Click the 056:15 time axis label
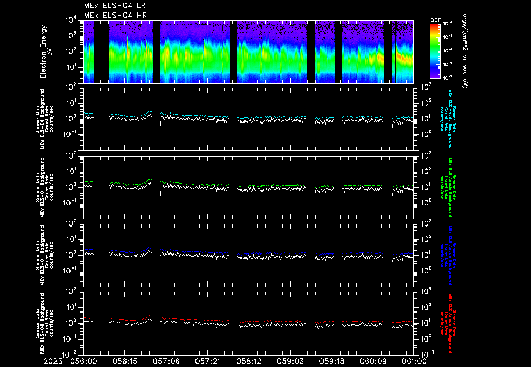The image size is (531, 367). [x=125, y=361]
